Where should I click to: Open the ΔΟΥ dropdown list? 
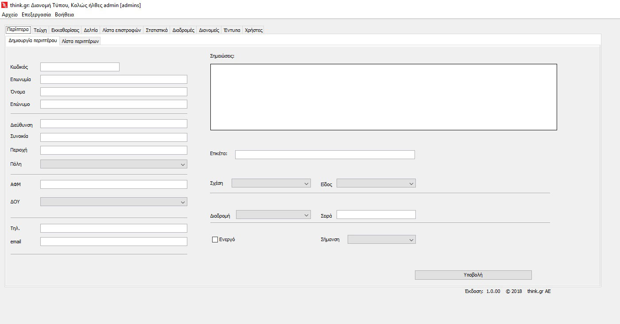tap(113, 202)
